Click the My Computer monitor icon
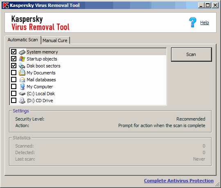The height and width of the screenshot is (188, 221). click(x=22, y=87)
